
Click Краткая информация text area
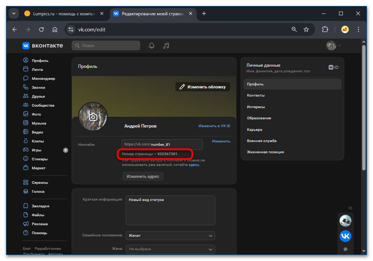(170, 210)
